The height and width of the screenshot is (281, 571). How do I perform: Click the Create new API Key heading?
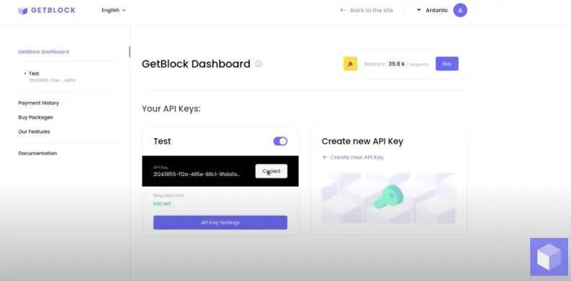[362, 142]
